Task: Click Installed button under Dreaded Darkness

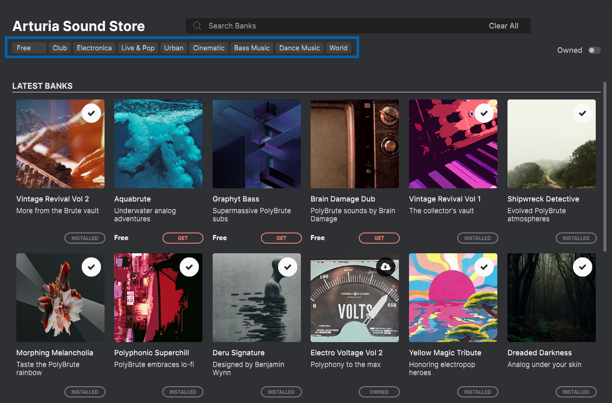Action: (x=576, y=392)
